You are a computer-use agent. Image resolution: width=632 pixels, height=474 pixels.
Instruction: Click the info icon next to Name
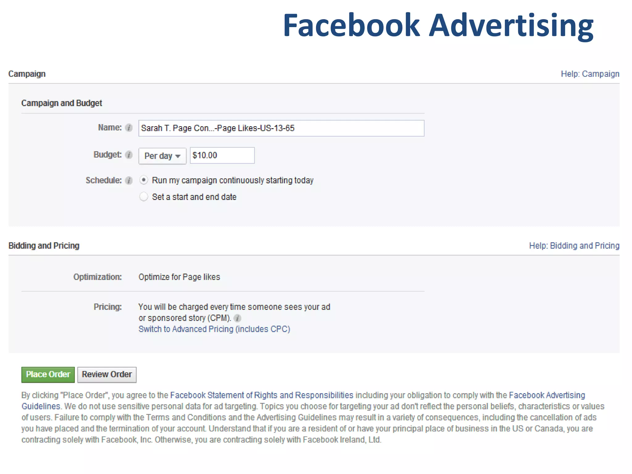click(x=129, y=128)
